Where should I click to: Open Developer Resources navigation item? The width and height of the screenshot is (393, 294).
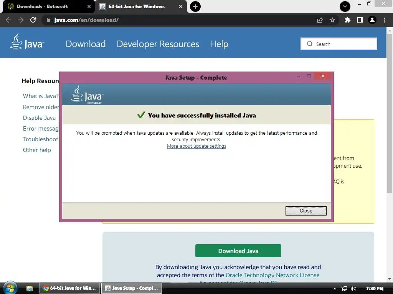point(158,44)
